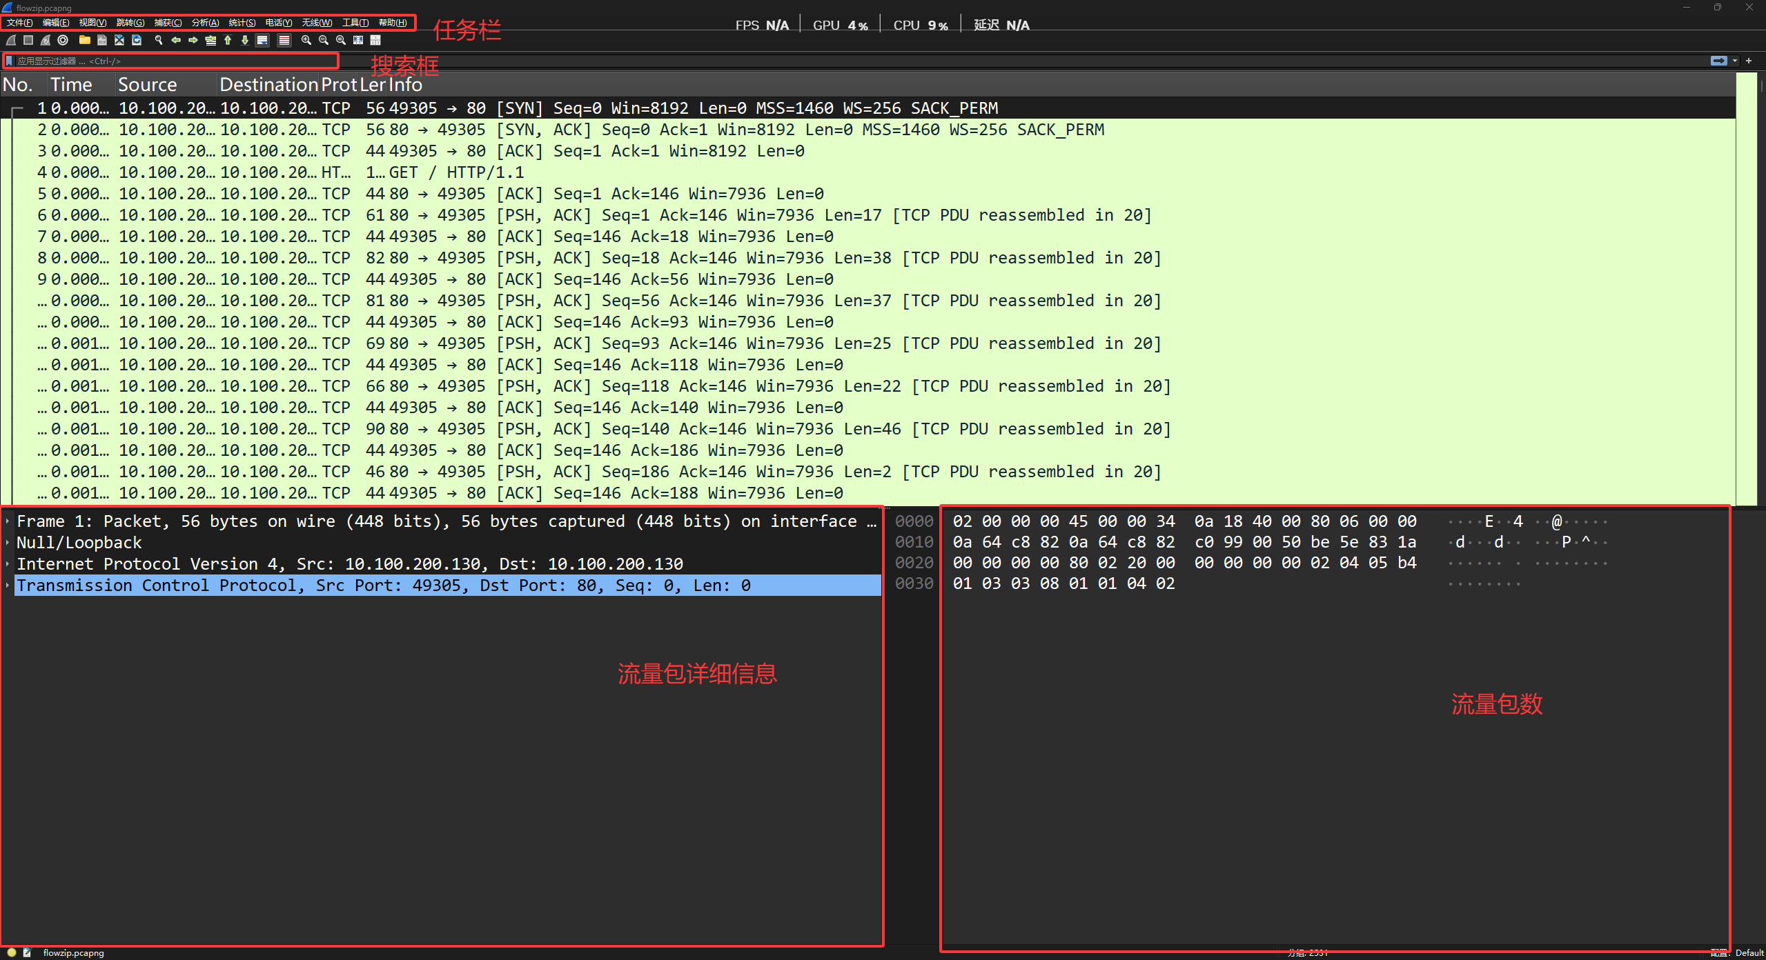
Task: Open a capture file via folder icon
Action: click(x=84, y=41)
